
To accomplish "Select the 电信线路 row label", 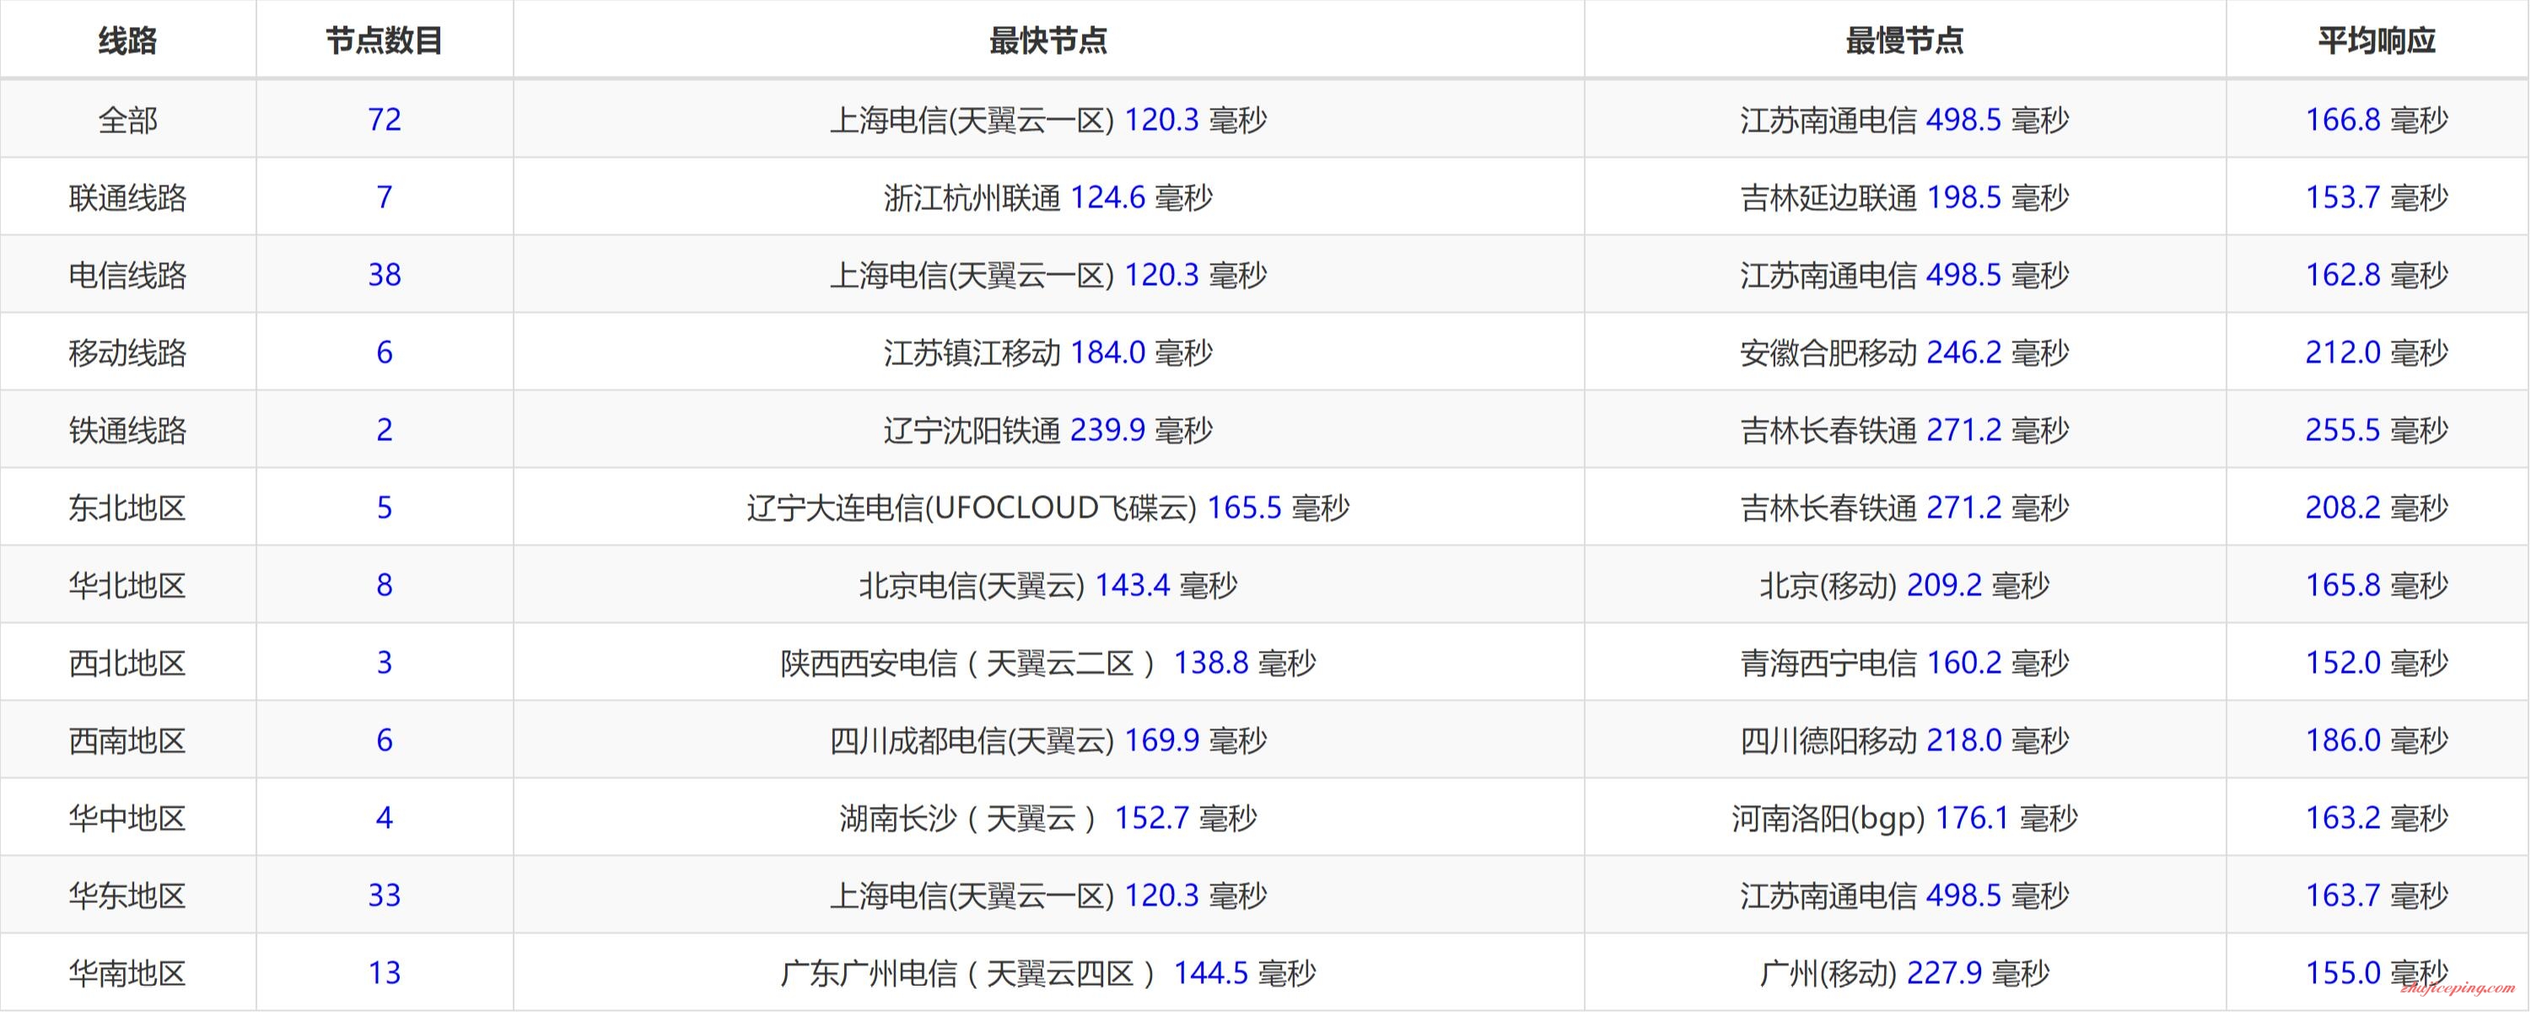I will pyautogui.click(x=127, y=275).
